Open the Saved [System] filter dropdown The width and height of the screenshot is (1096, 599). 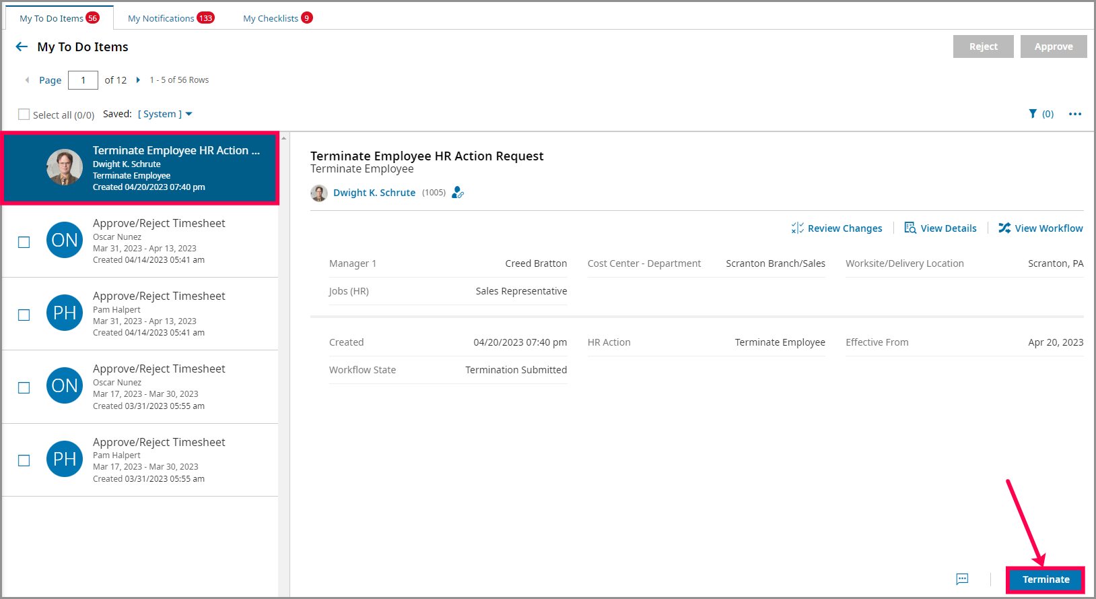coord(165,114)
